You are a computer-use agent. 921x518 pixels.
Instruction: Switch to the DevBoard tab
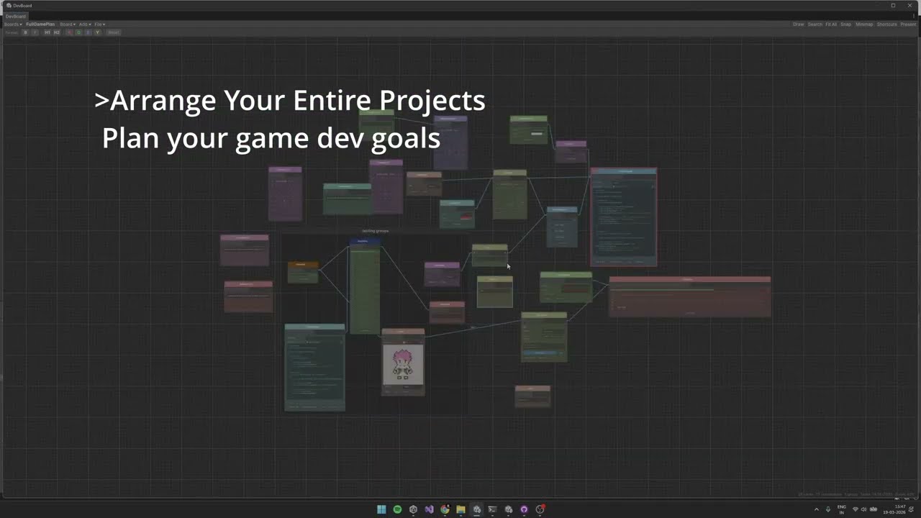click(x=16, y=16)
